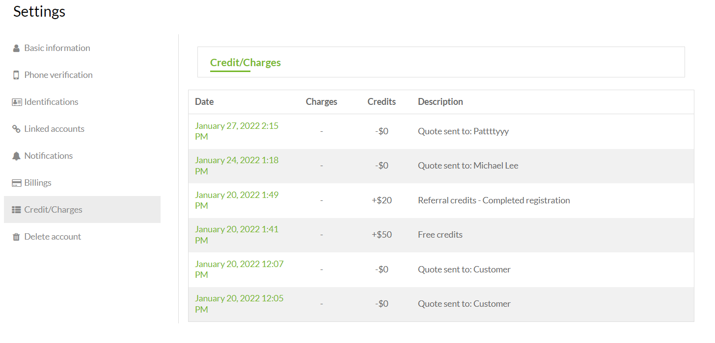
Task: Select the Delete account menu item
Action: 53,237
